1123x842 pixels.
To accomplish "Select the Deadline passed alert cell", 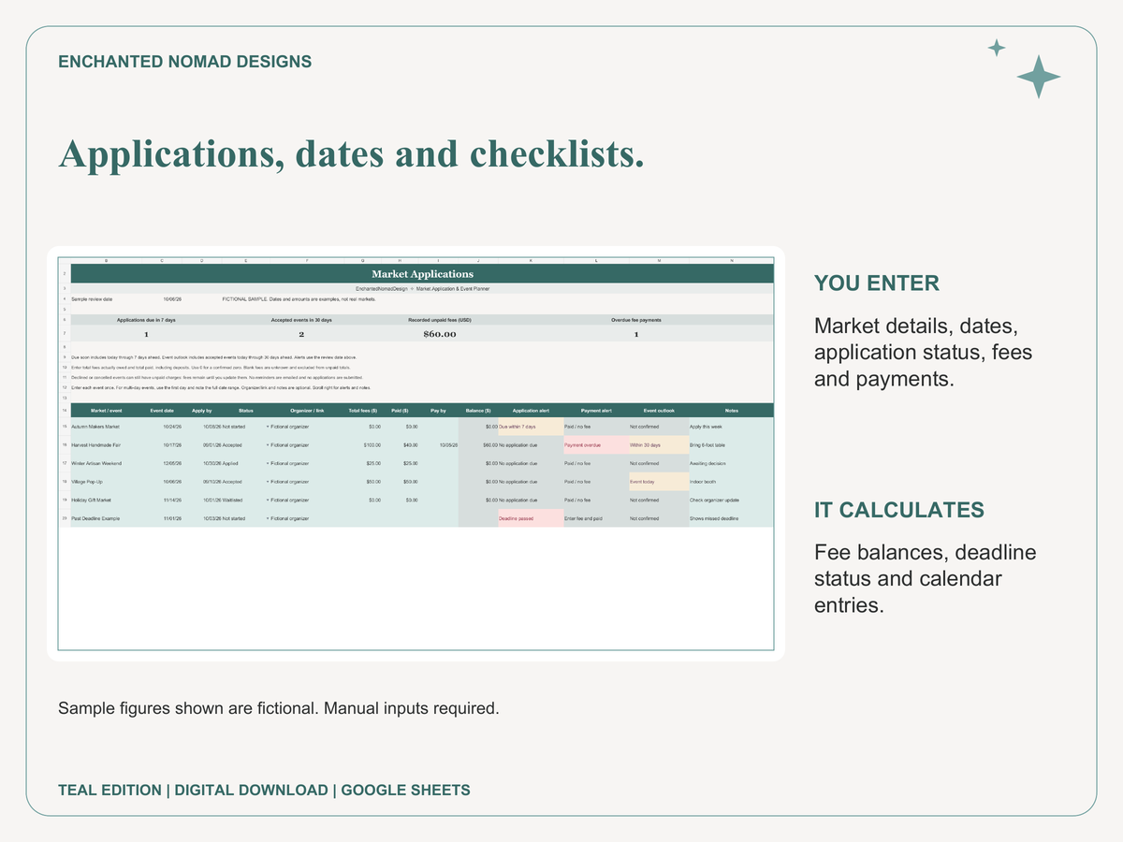I will [531, 518].
